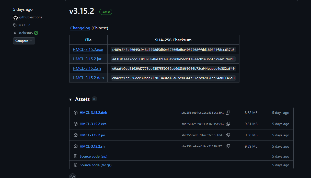Open the v3.15.2 tag link in sidebar

coord(25,25)
